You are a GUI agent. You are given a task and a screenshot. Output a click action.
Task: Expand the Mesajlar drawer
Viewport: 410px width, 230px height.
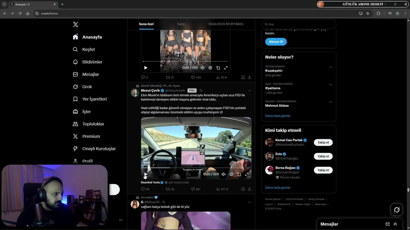(395, 224)
